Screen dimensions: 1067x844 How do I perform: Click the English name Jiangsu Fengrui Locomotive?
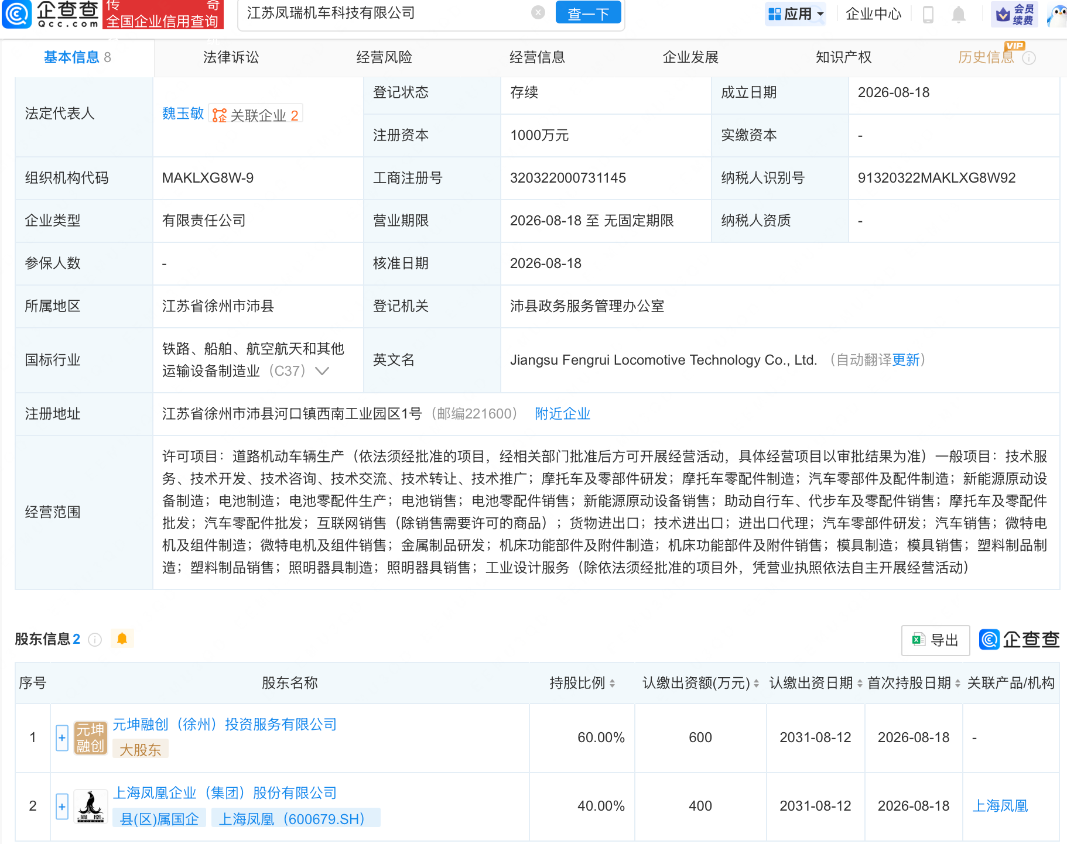coord(663,360)
